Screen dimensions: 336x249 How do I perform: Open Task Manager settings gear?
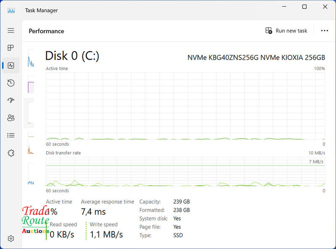(x=11, y=239)
